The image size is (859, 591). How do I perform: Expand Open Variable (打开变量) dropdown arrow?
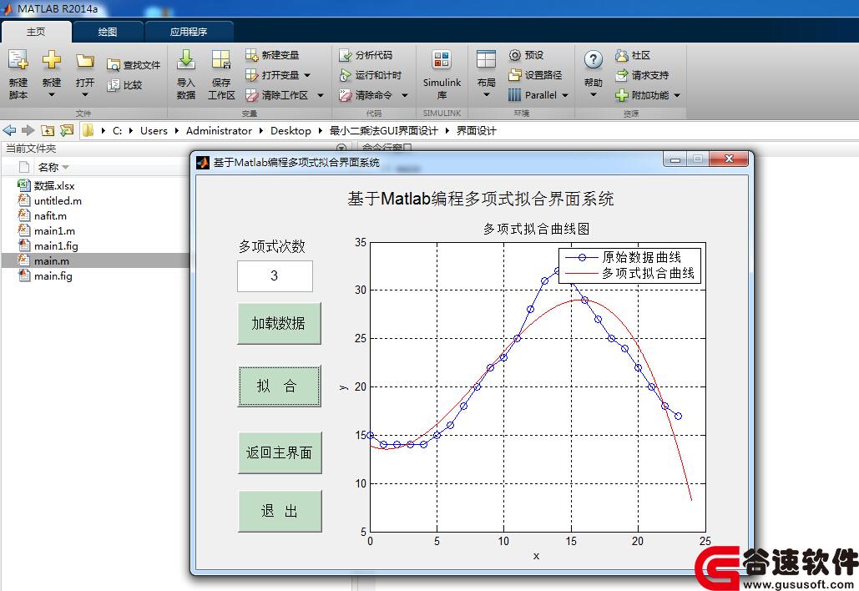click(x=307, y=75)
